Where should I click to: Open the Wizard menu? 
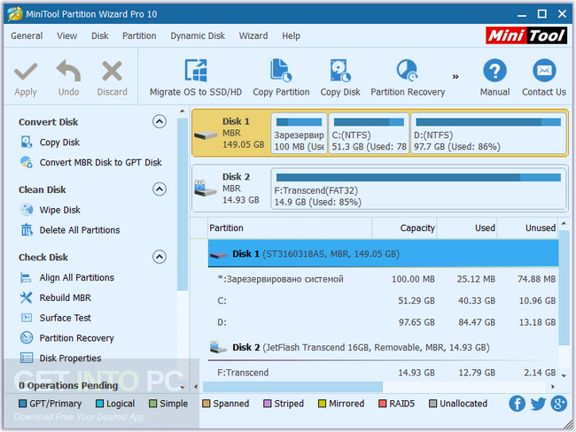pyautogui.click(x=253, y=36)
